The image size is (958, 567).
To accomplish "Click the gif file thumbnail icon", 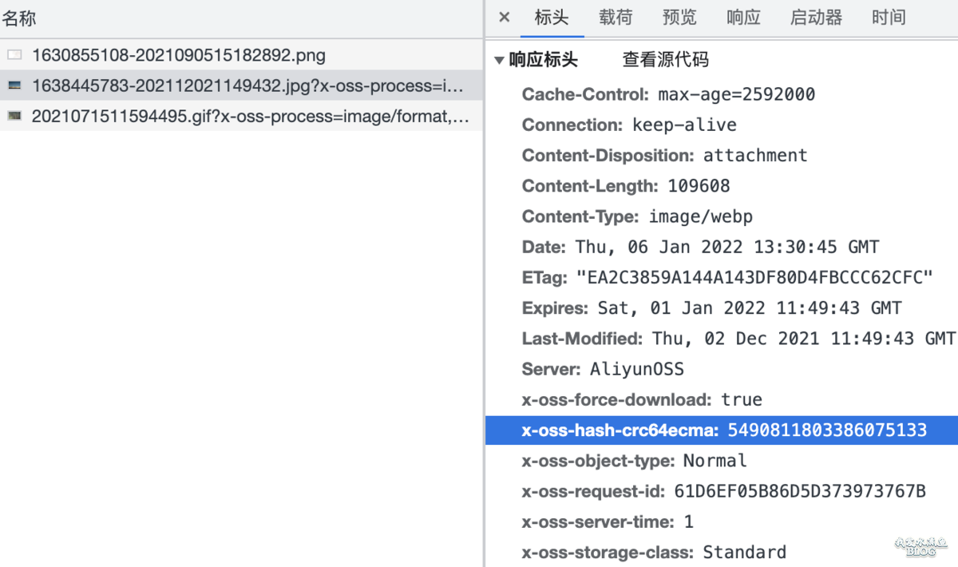I will (x=14, y=116).
